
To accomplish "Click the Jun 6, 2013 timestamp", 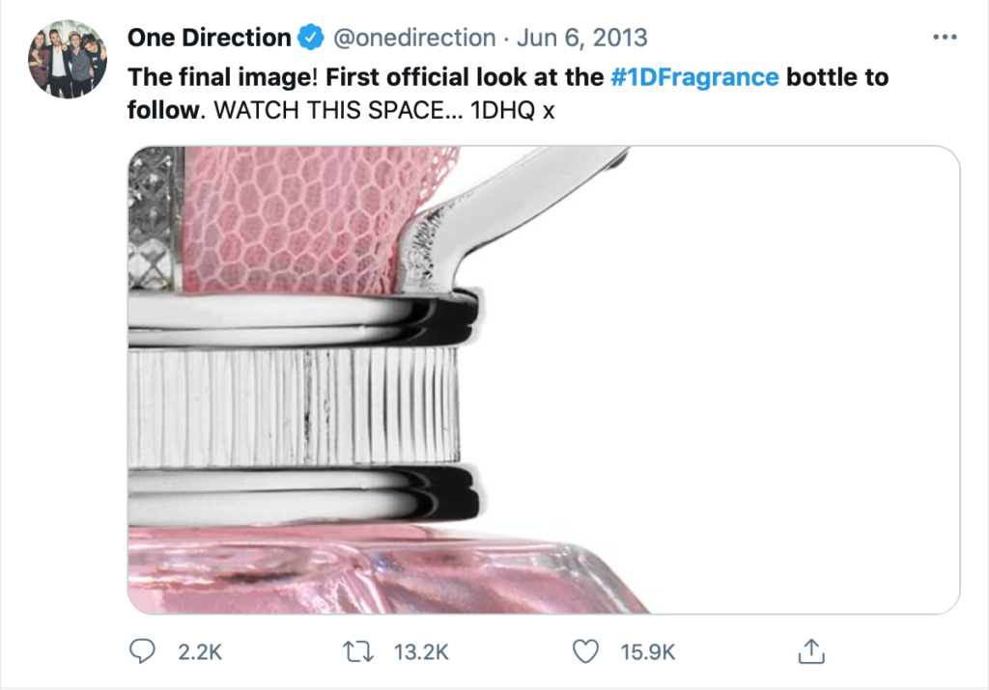I will pos(582,39).
